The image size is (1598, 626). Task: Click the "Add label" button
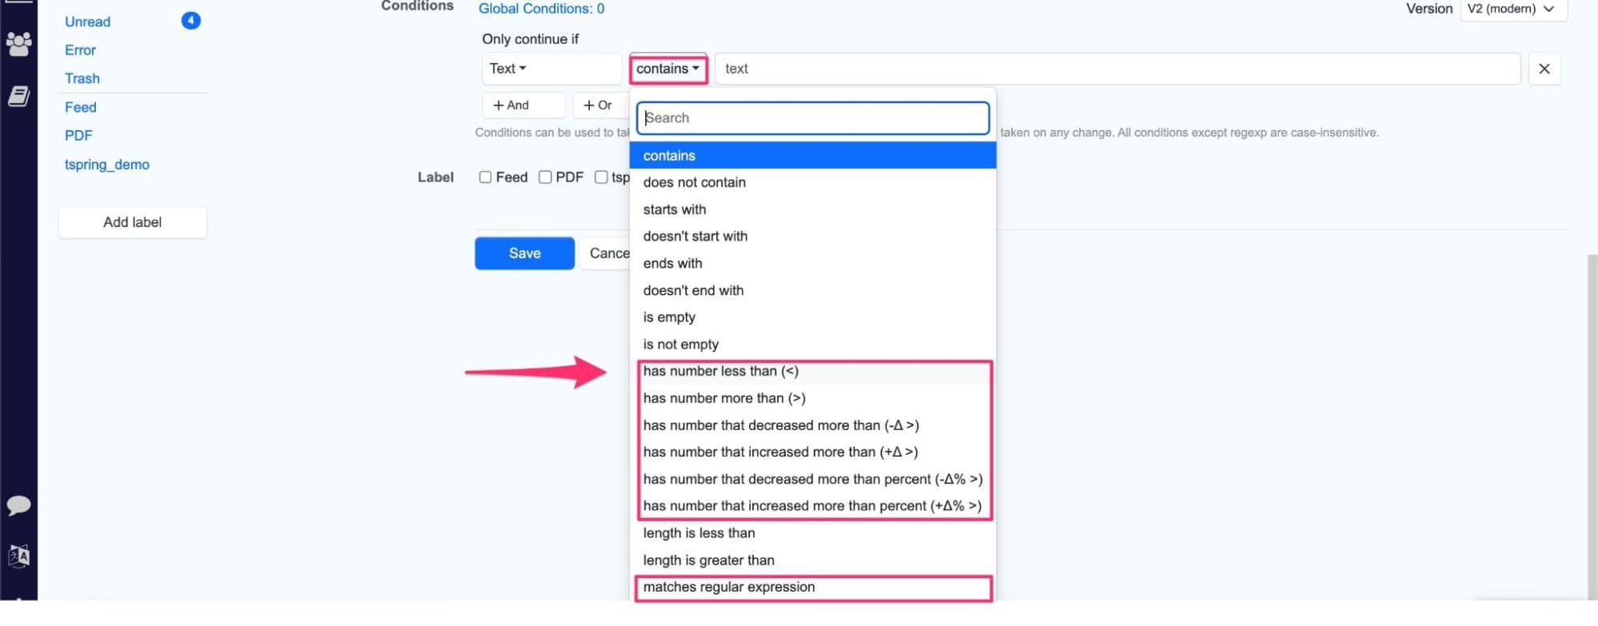(x=132, y=221)
